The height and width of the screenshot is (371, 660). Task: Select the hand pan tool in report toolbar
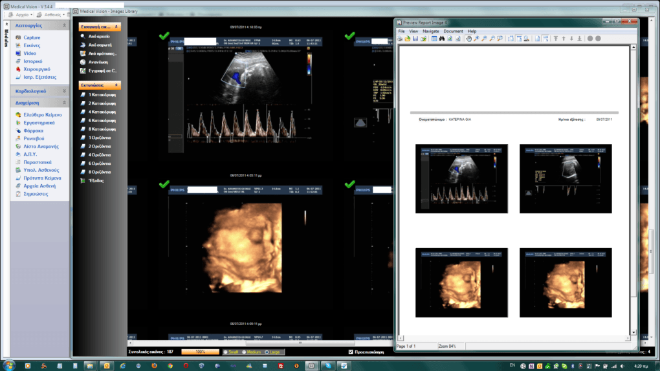pyautogui.click(x=469, y=39)
